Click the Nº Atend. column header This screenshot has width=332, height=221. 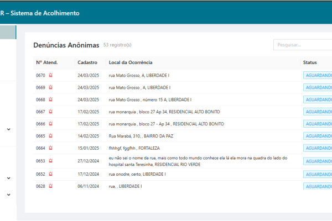47,62
